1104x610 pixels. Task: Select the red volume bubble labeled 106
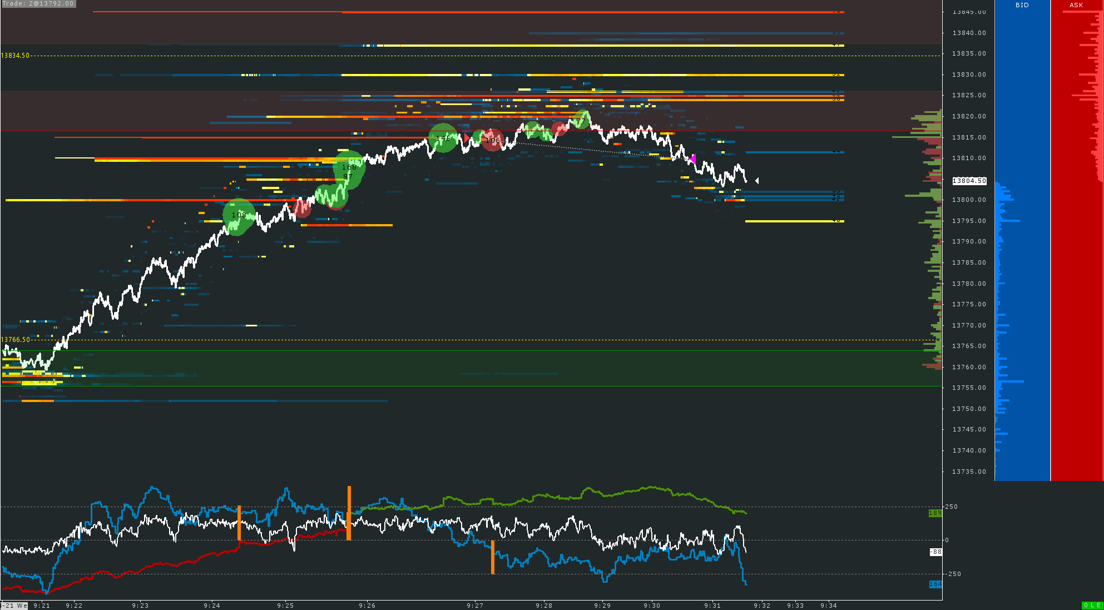[x=492, y=140]
